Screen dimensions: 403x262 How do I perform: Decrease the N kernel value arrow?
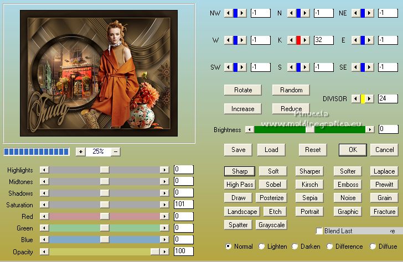[291, 13]
